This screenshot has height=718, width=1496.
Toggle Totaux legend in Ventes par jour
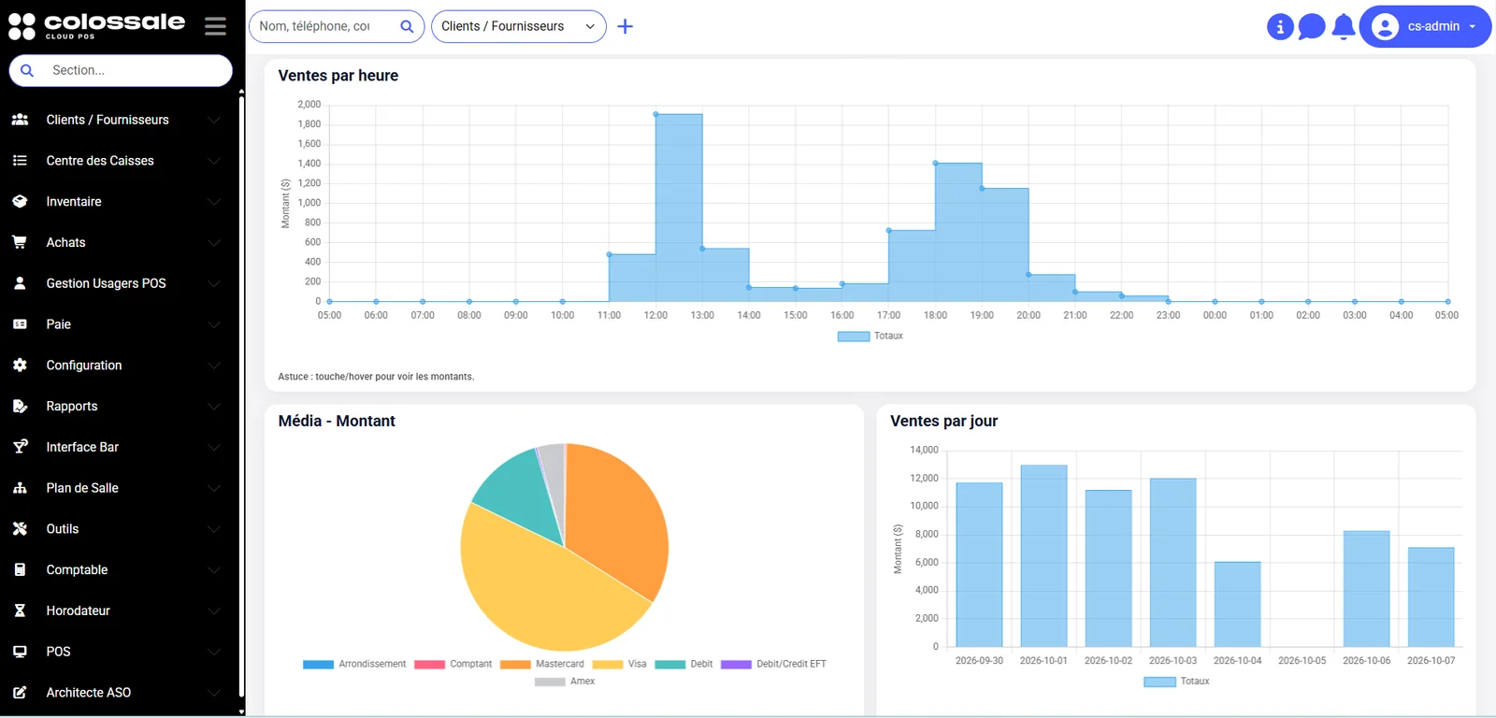tap(1176, 682)
